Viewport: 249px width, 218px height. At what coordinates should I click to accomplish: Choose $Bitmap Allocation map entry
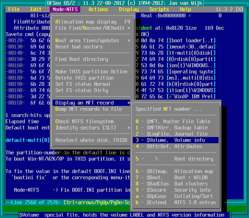175,171
